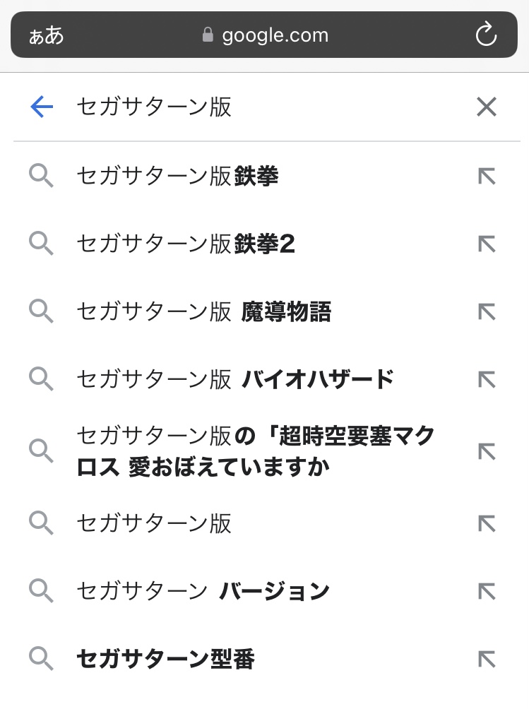Search for 超時空要塞マクロス 愛おぼえていますか suggestion
The width and height of the screenshot is (529, 709).
[x=254, y=452]
